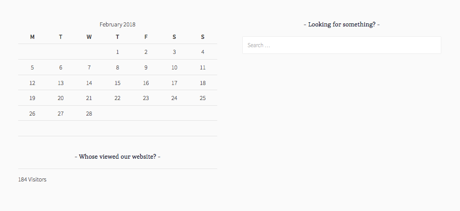
Task: Choose calendar date 26
Action: [x=32, y=114]
